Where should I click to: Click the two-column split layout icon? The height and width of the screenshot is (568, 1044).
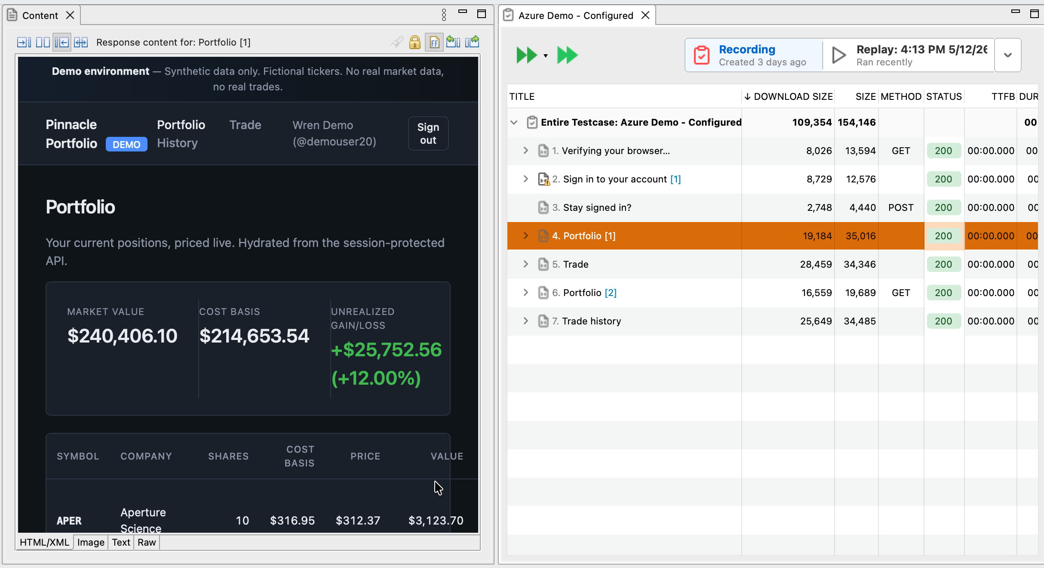click(x=43, y=42)
